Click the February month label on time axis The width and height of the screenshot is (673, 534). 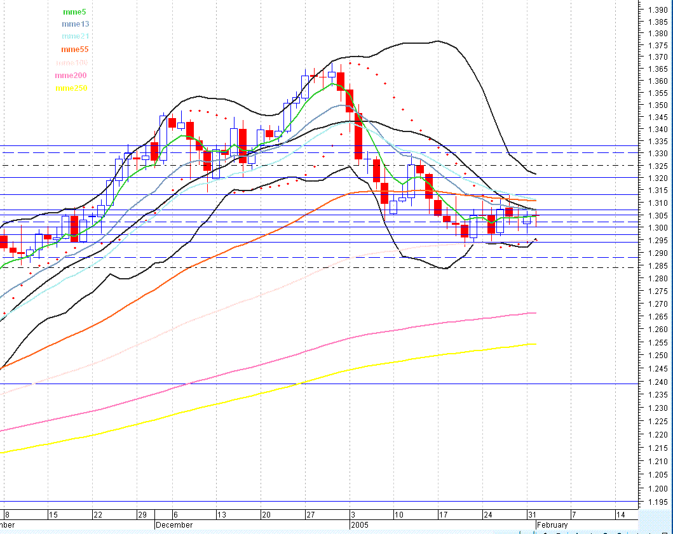point(552,525)
